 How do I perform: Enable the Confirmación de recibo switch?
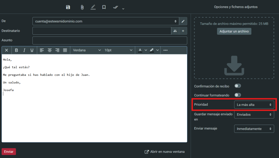point(238,86)
